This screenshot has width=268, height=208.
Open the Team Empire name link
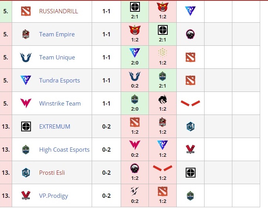(57, 34)
